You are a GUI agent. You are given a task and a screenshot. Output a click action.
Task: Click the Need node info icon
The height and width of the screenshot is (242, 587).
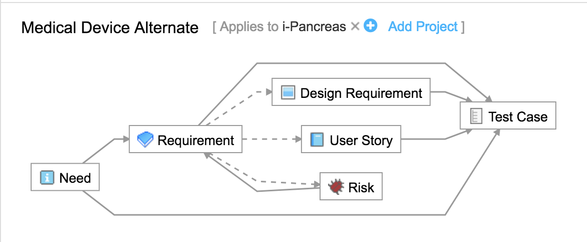[47, 177]
